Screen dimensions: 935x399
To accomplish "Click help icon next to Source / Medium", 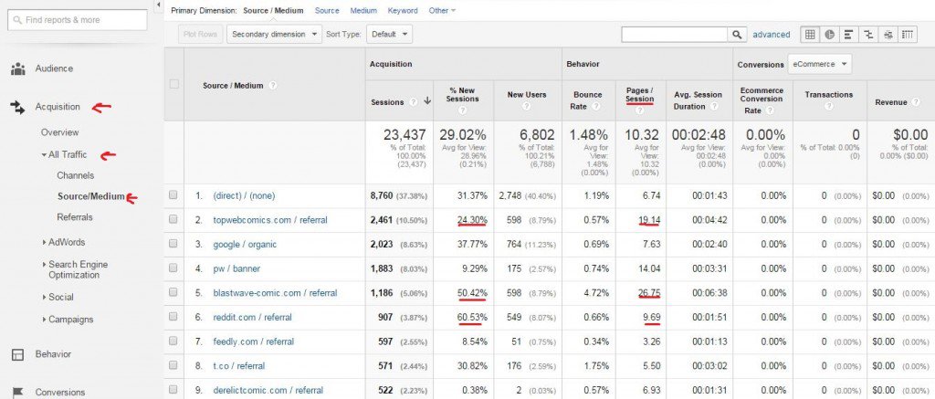I will pos(272,85).
